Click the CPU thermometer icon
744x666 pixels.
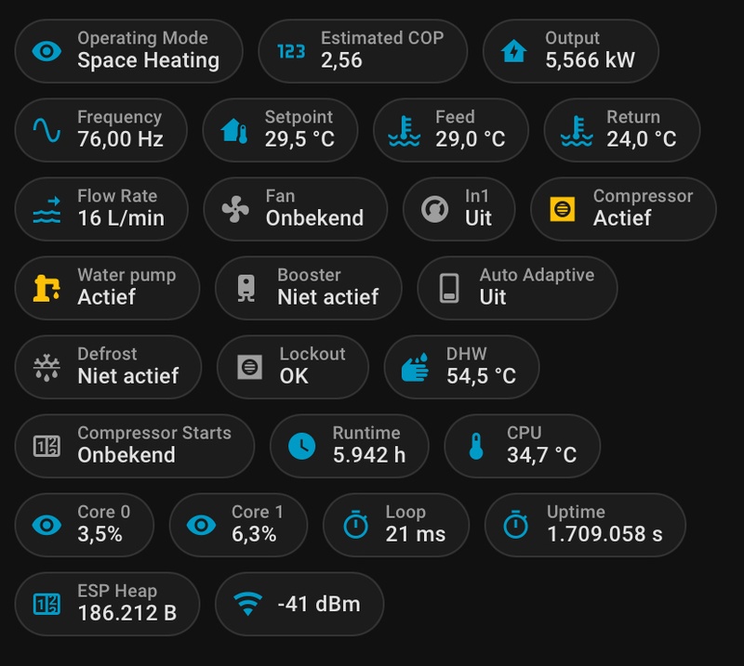click(475, 447)
